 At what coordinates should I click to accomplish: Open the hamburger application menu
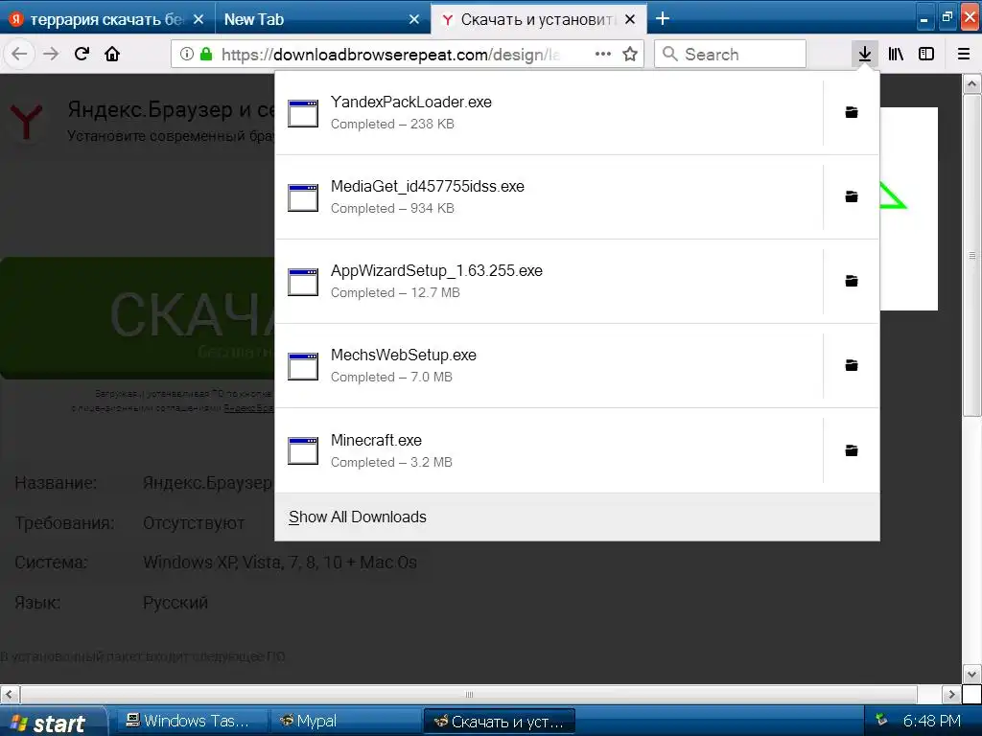[x=964, y=54]
